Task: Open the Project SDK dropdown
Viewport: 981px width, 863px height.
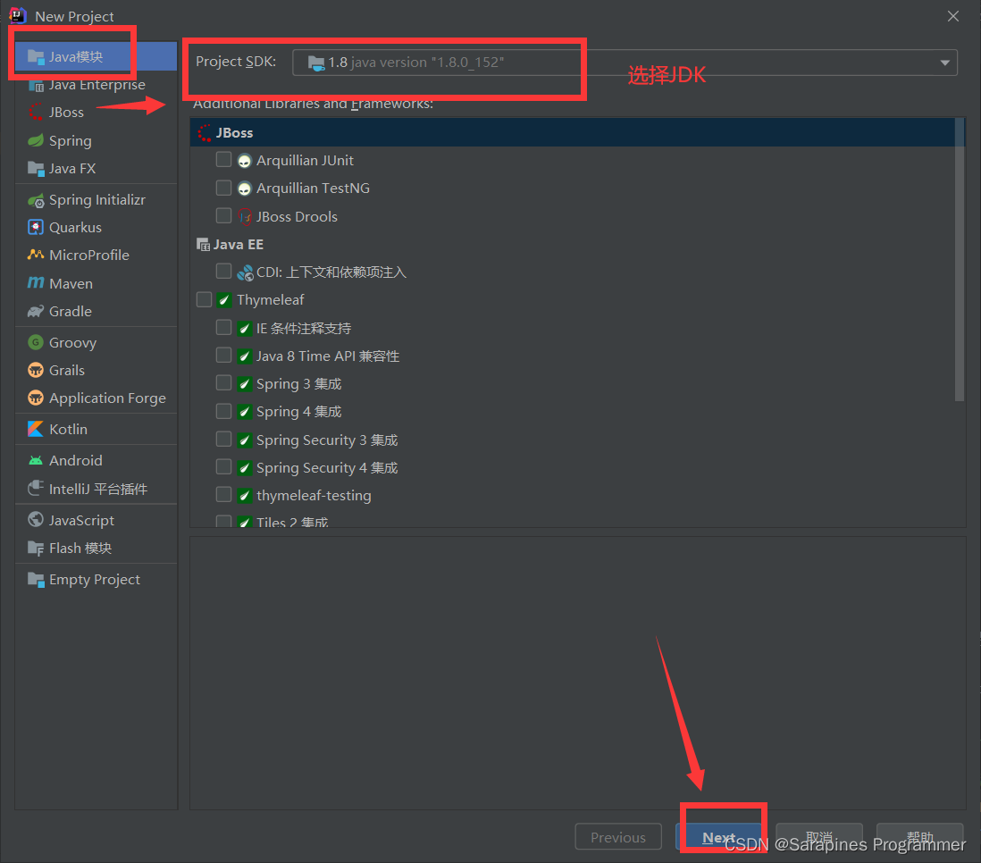Action: tap(943, 62)
